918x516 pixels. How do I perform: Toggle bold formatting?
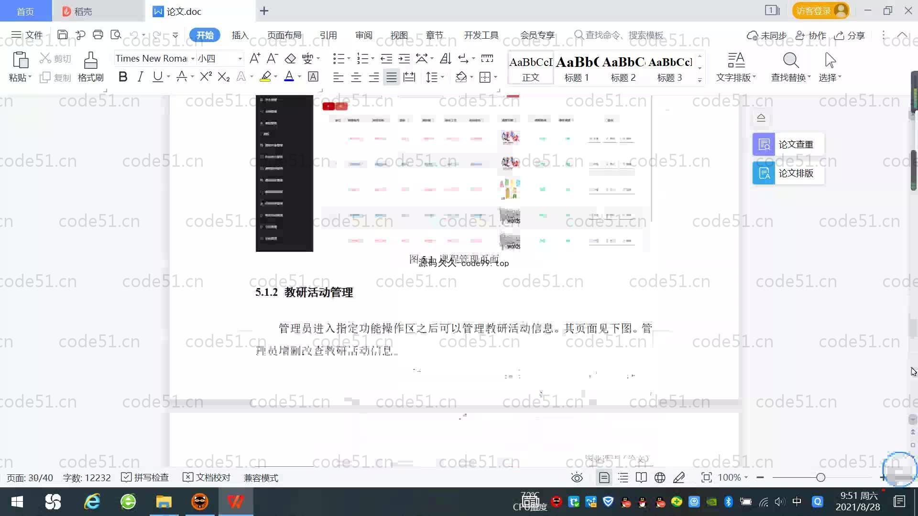[123, 77]
